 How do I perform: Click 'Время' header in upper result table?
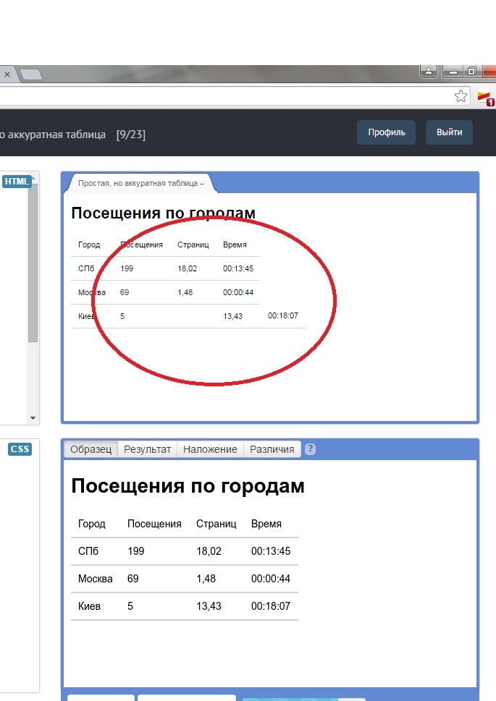pyautogui.click(x=235, y=245)
